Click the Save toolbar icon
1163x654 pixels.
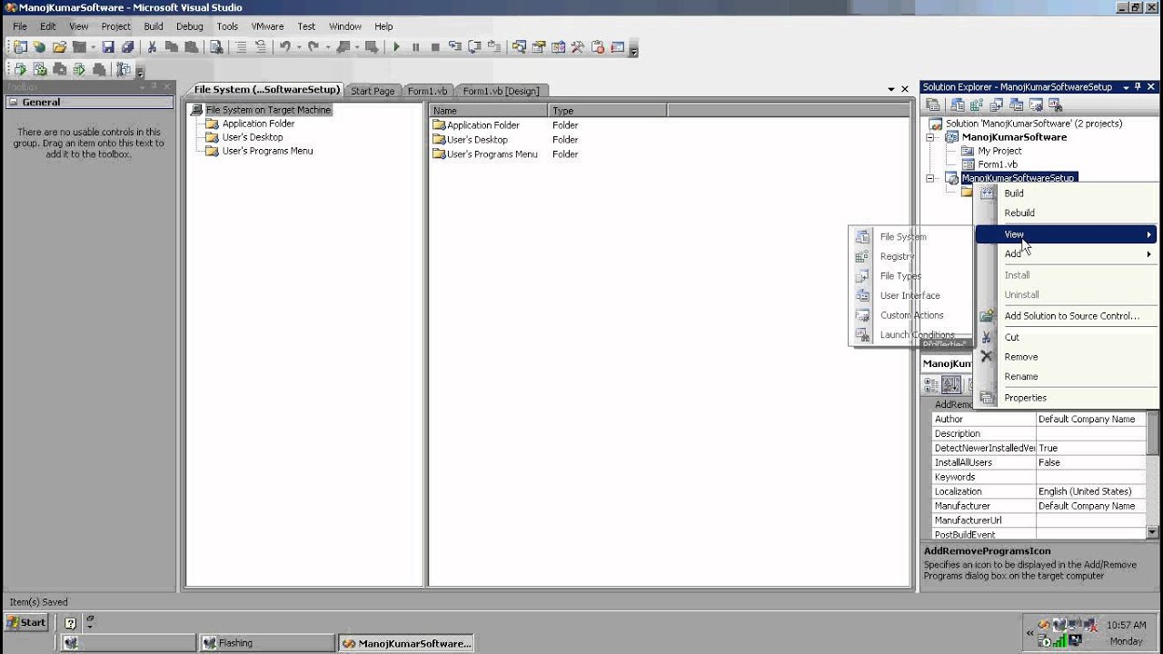click(108, 47)
